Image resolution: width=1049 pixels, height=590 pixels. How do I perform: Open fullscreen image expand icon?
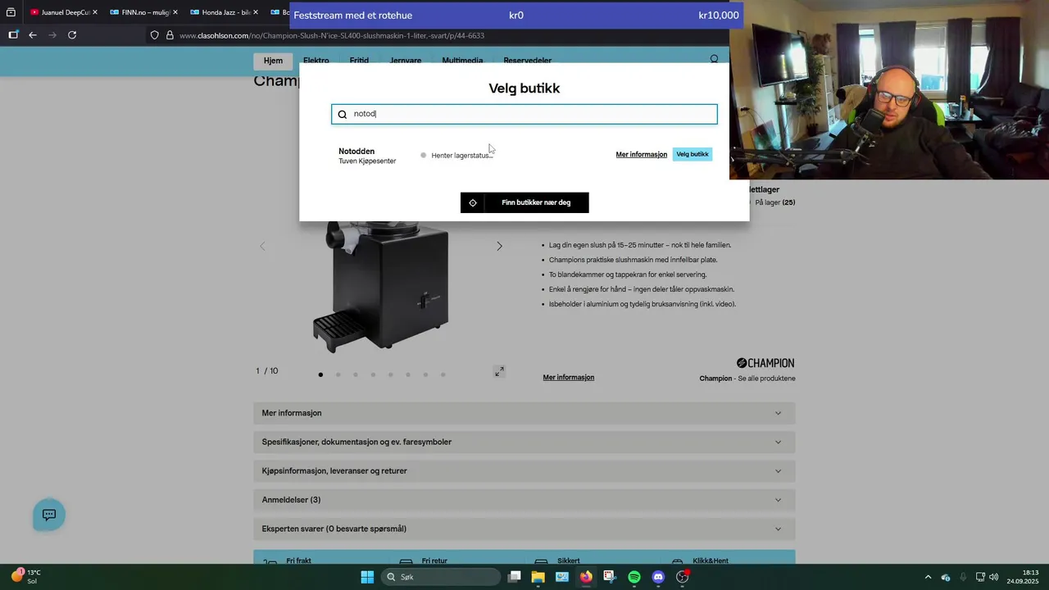click(499, 371)
